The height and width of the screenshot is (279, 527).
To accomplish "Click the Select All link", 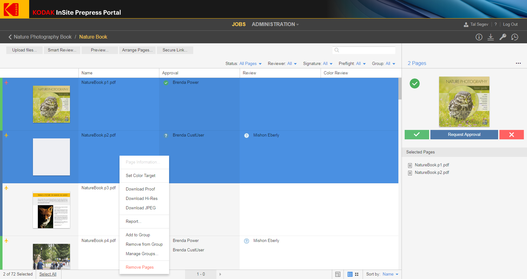I will click(x=48, y=274).
